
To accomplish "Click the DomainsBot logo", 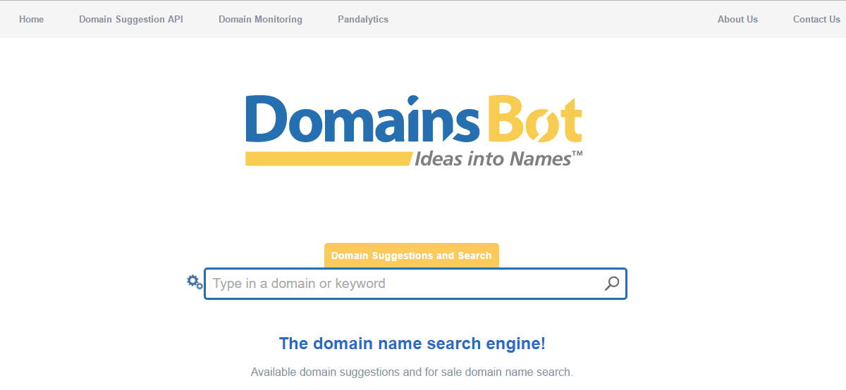I will pos(414,130).
